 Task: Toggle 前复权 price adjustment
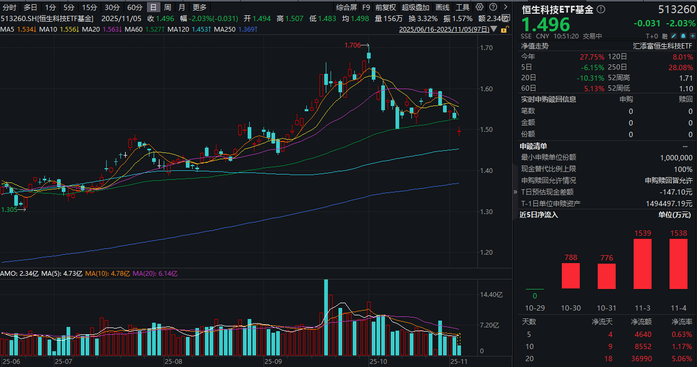385,7
